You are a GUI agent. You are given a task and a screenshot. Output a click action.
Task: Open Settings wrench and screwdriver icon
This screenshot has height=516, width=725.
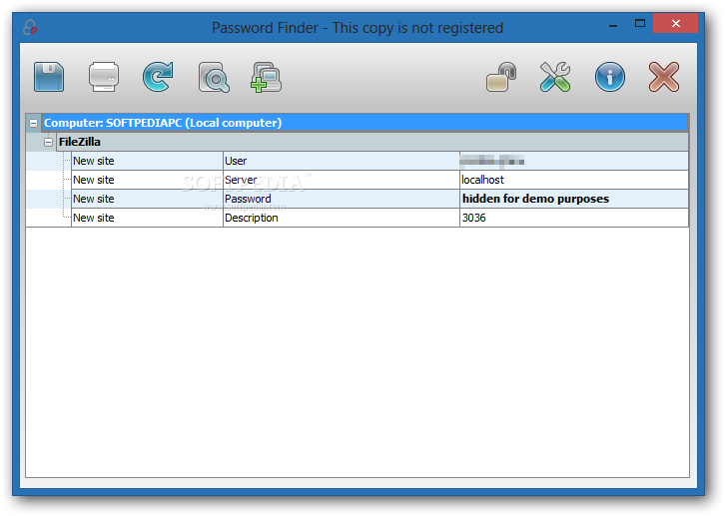(555, 77)
